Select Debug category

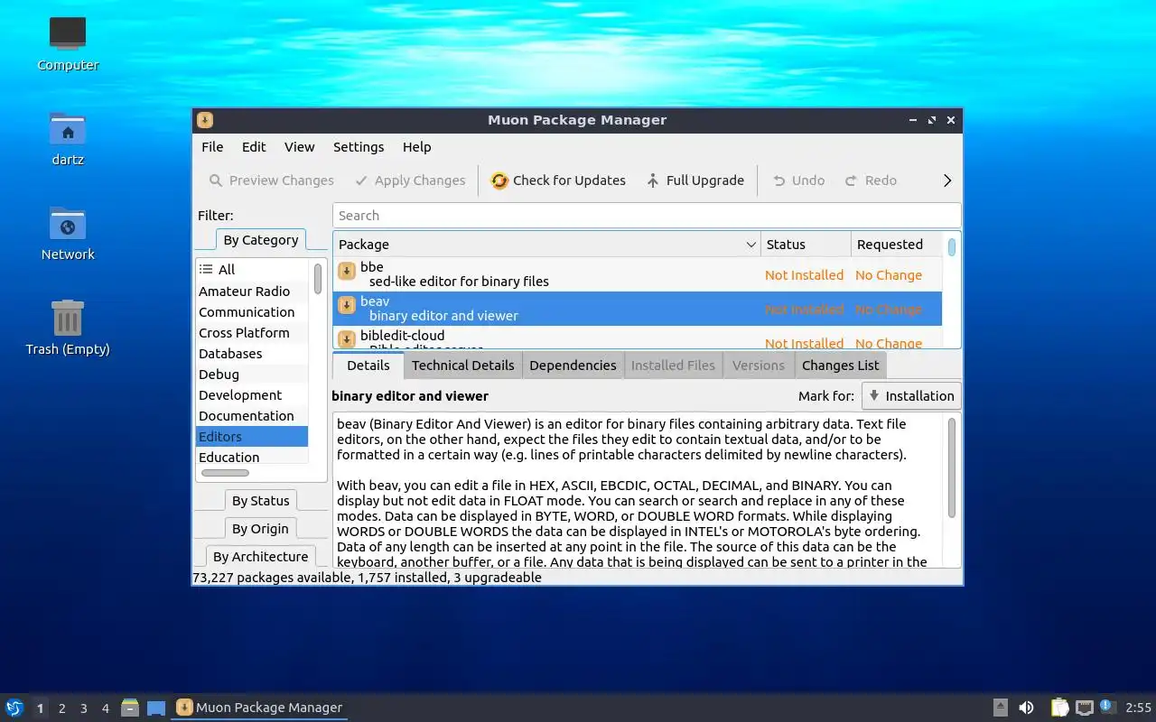click(x=253, y=375)
